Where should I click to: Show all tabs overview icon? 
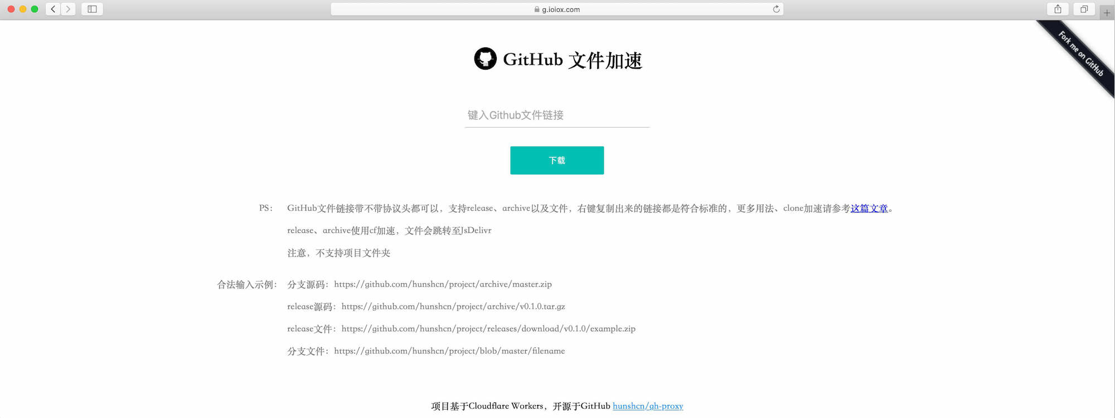pos(1084,9)
